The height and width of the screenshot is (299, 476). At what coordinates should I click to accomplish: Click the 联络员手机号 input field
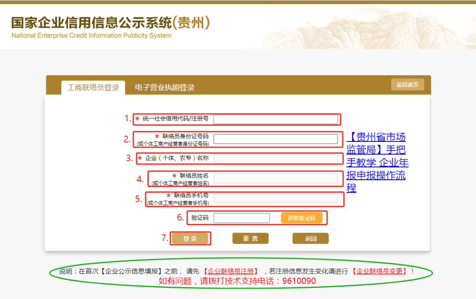coord(277,199)
